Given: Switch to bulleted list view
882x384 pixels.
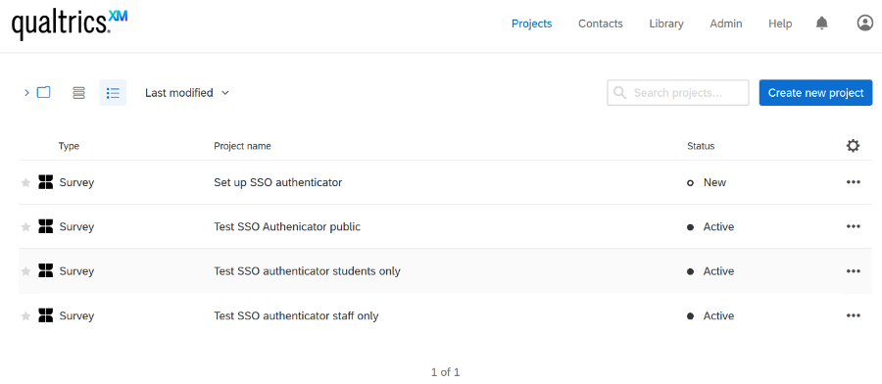Looking at the screenshot, I should (113, 93).
